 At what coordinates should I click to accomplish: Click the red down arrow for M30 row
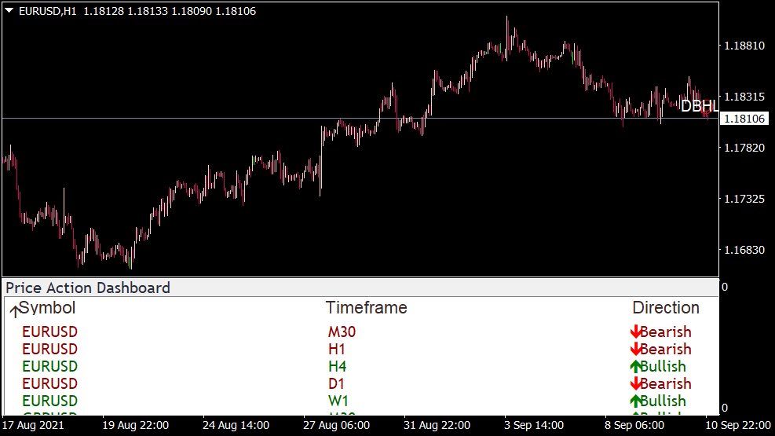636,332
